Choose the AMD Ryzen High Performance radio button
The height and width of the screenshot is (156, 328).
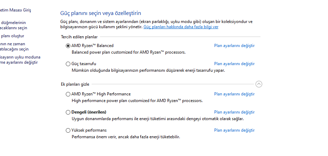[68, 94]
